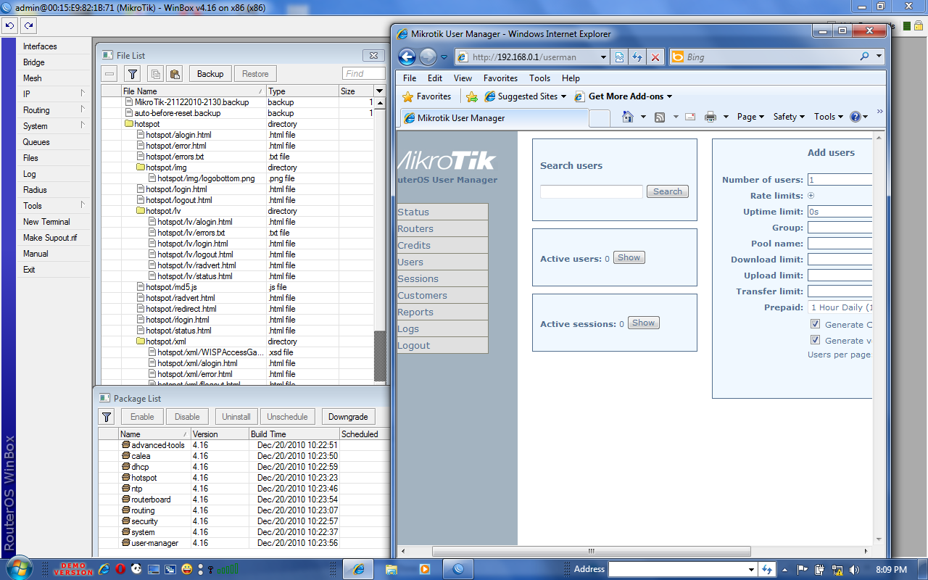Open the File List column chooser dropdown arrow

380,91
